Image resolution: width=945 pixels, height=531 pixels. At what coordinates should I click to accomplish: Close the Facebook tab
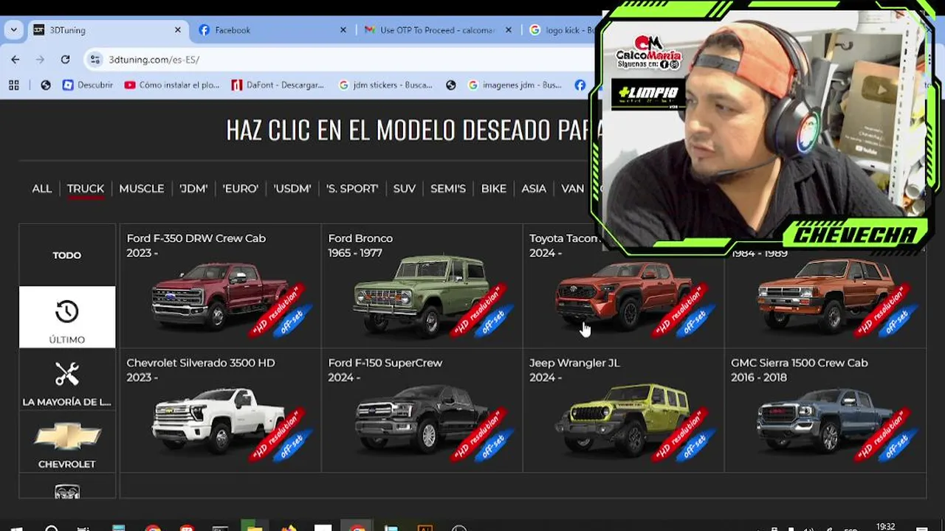[343, 30]
